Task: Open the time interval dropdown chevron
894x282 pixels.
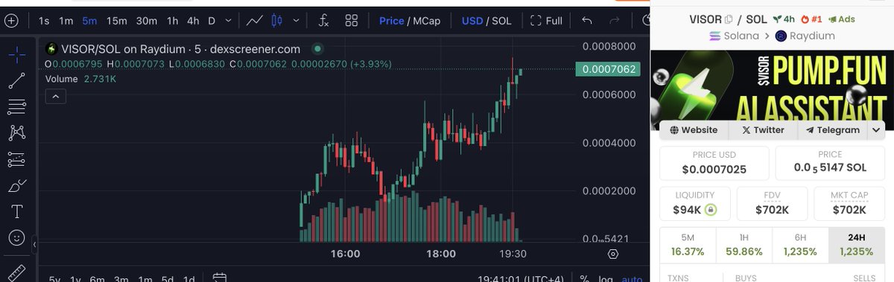Action: pos(228,21)
